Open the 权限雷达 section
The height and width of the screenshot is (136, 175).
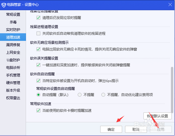click(x=13, y=98)
